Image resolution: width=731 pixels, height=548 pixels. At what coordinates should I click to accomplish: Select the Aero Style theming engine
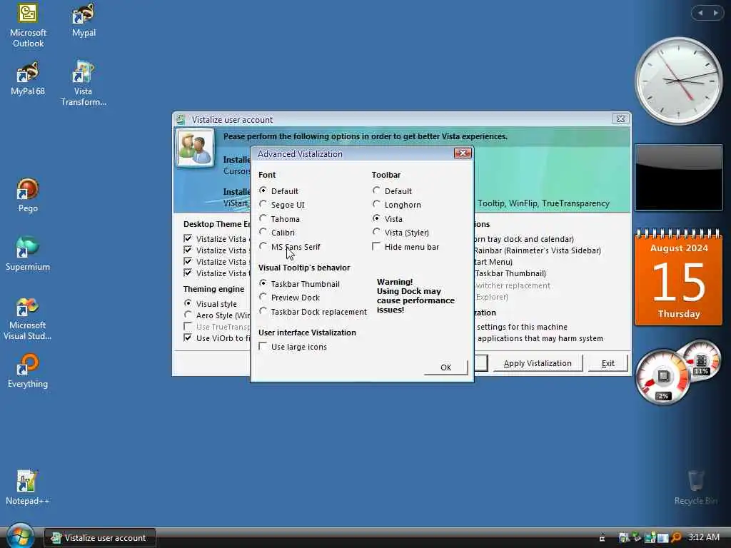188,315
